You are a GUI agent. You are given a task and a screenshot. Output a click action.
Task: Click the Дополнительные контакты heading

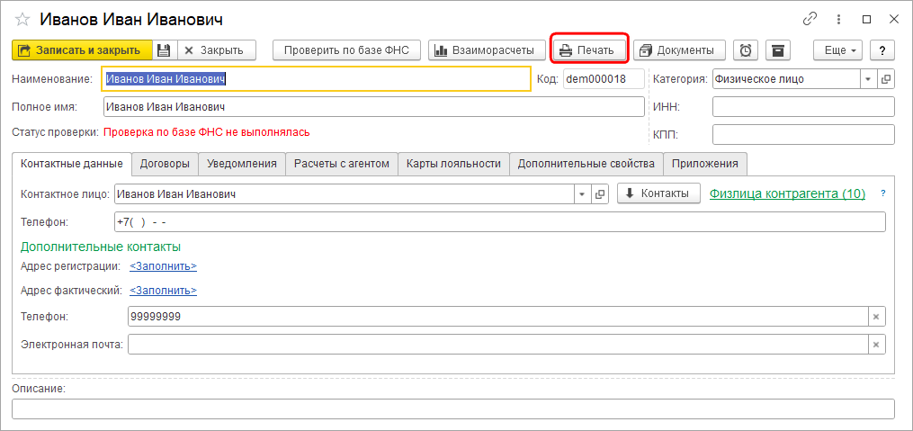point(101,247)
